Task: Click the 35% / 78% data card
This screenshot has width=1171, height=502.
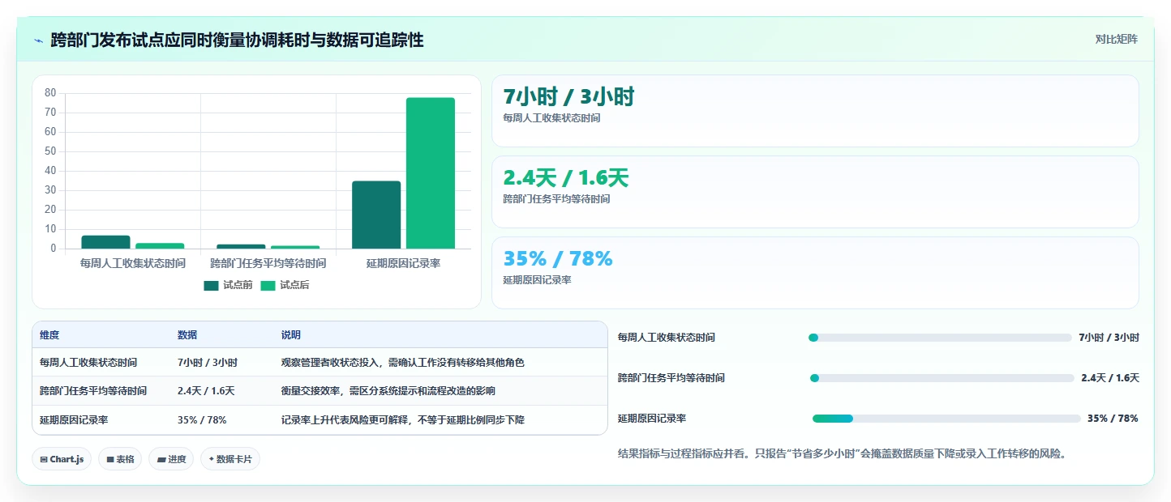Action: pos(815,273)
